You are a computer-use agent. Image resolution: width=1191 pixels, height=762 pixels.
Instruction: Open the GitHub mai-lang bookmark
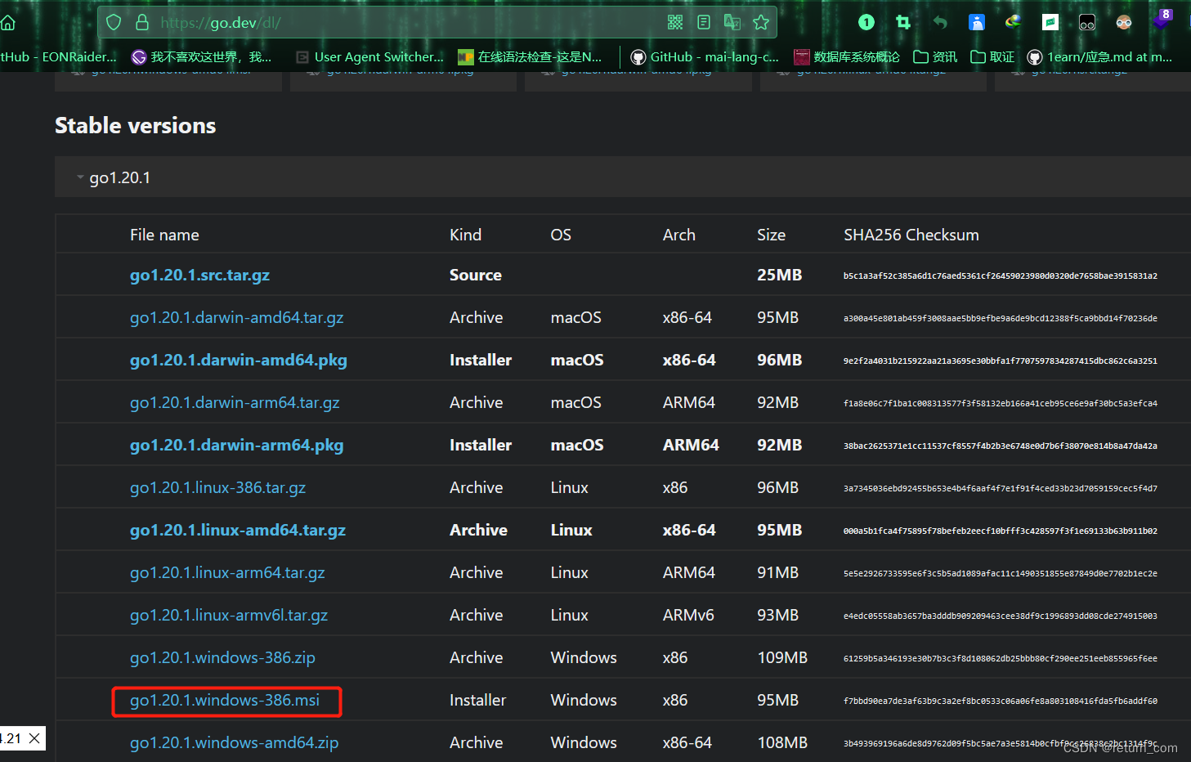pyautogui.click(x=705, y=56)
